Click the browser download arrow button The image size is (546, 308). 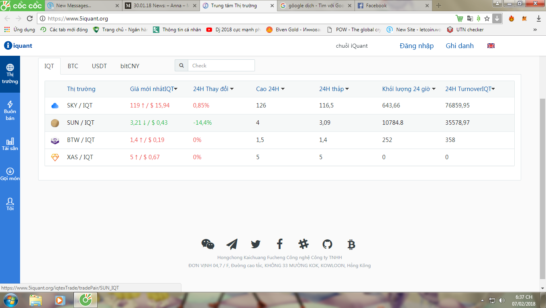pos(497,18)
